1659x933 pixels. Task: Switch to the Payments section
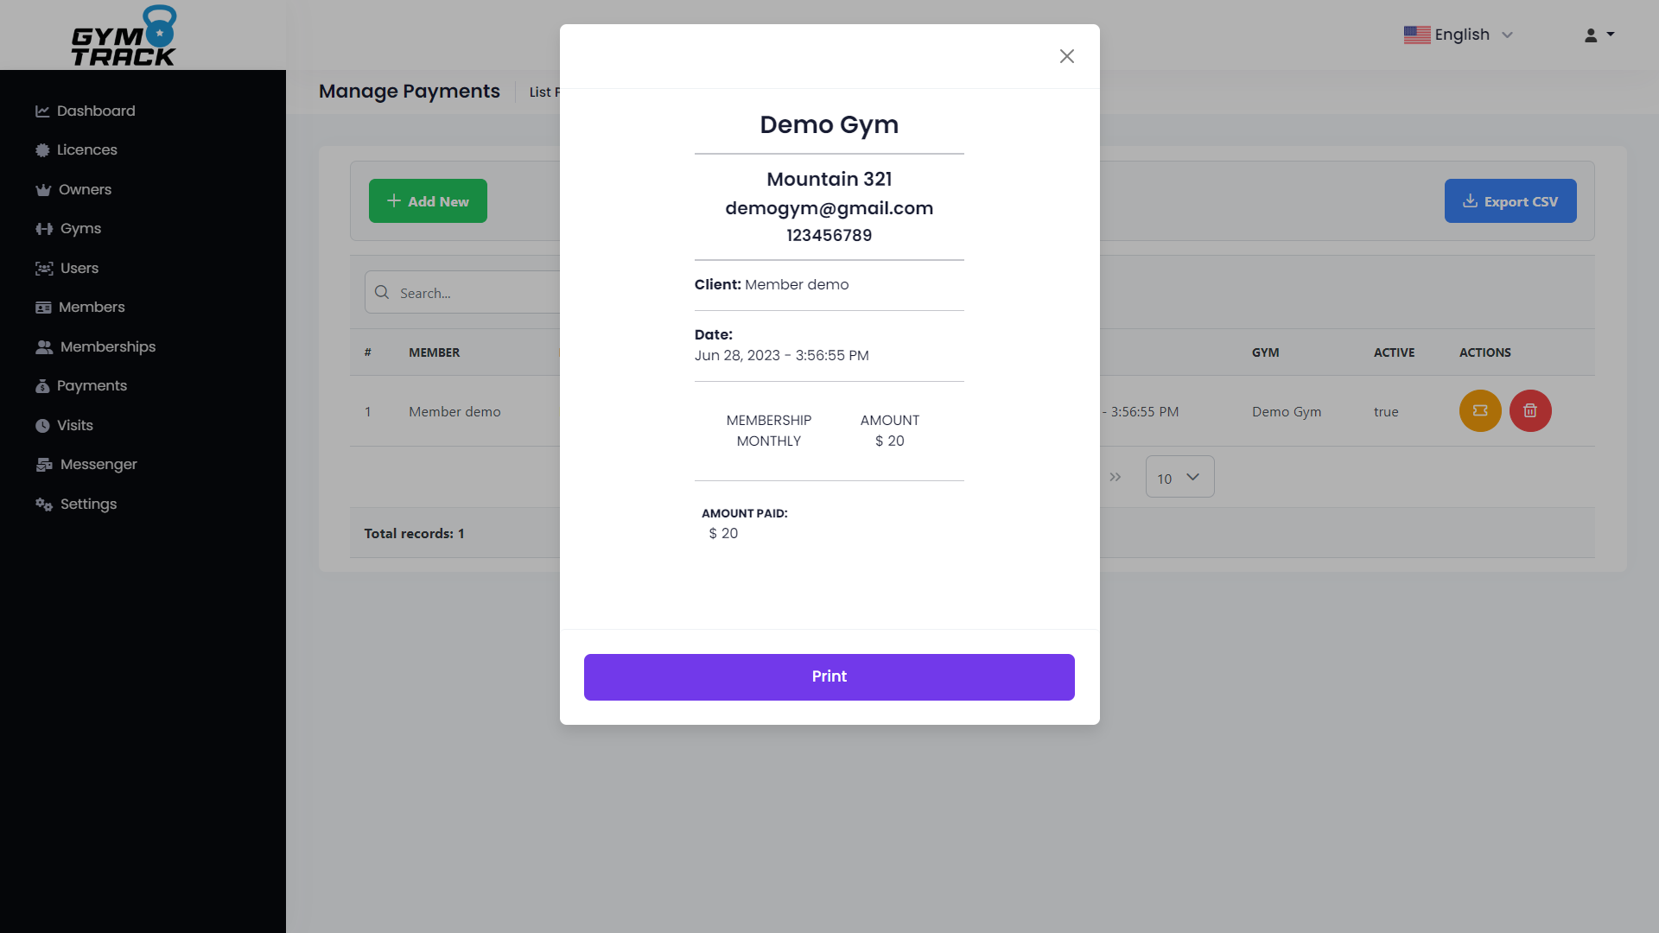point(92,385)
